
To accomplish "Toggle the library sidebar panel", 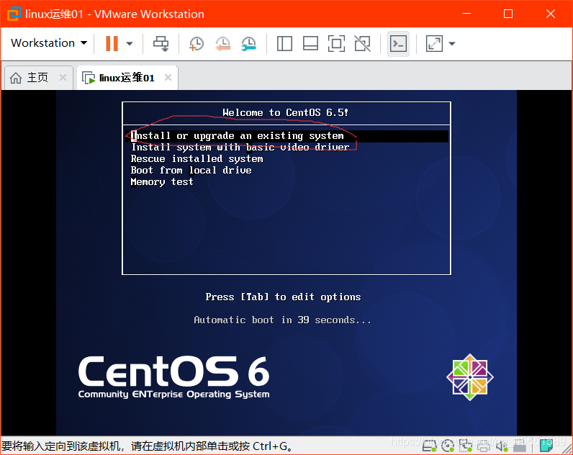I will click(x=284, y=43).
